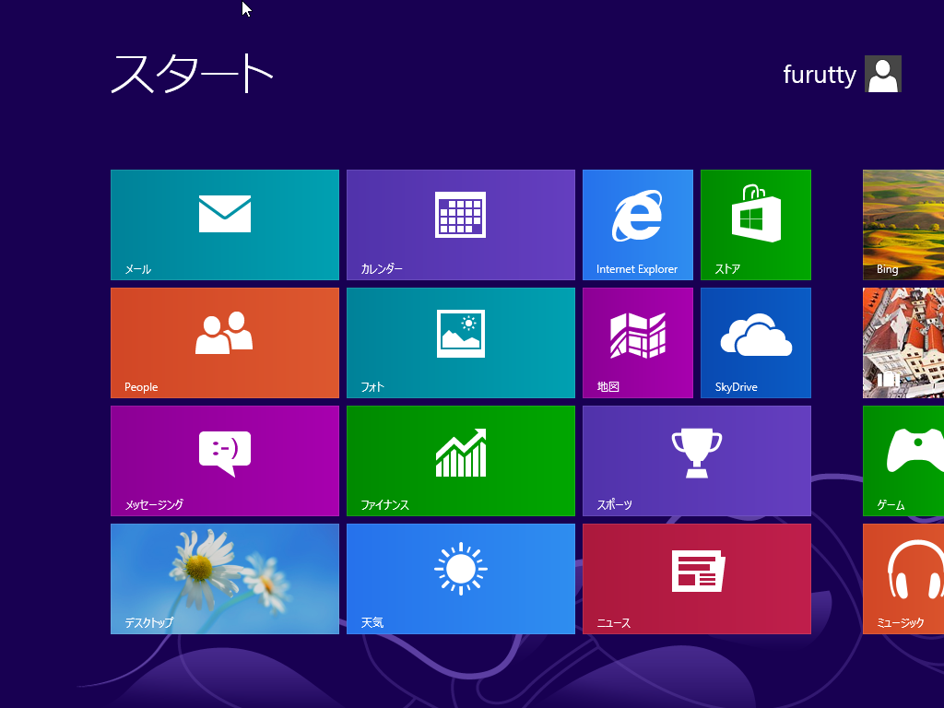The height and width of the screenshot is (708, 944).
Task: Open the ストア (Store) tile
Action: coord(756,225)
